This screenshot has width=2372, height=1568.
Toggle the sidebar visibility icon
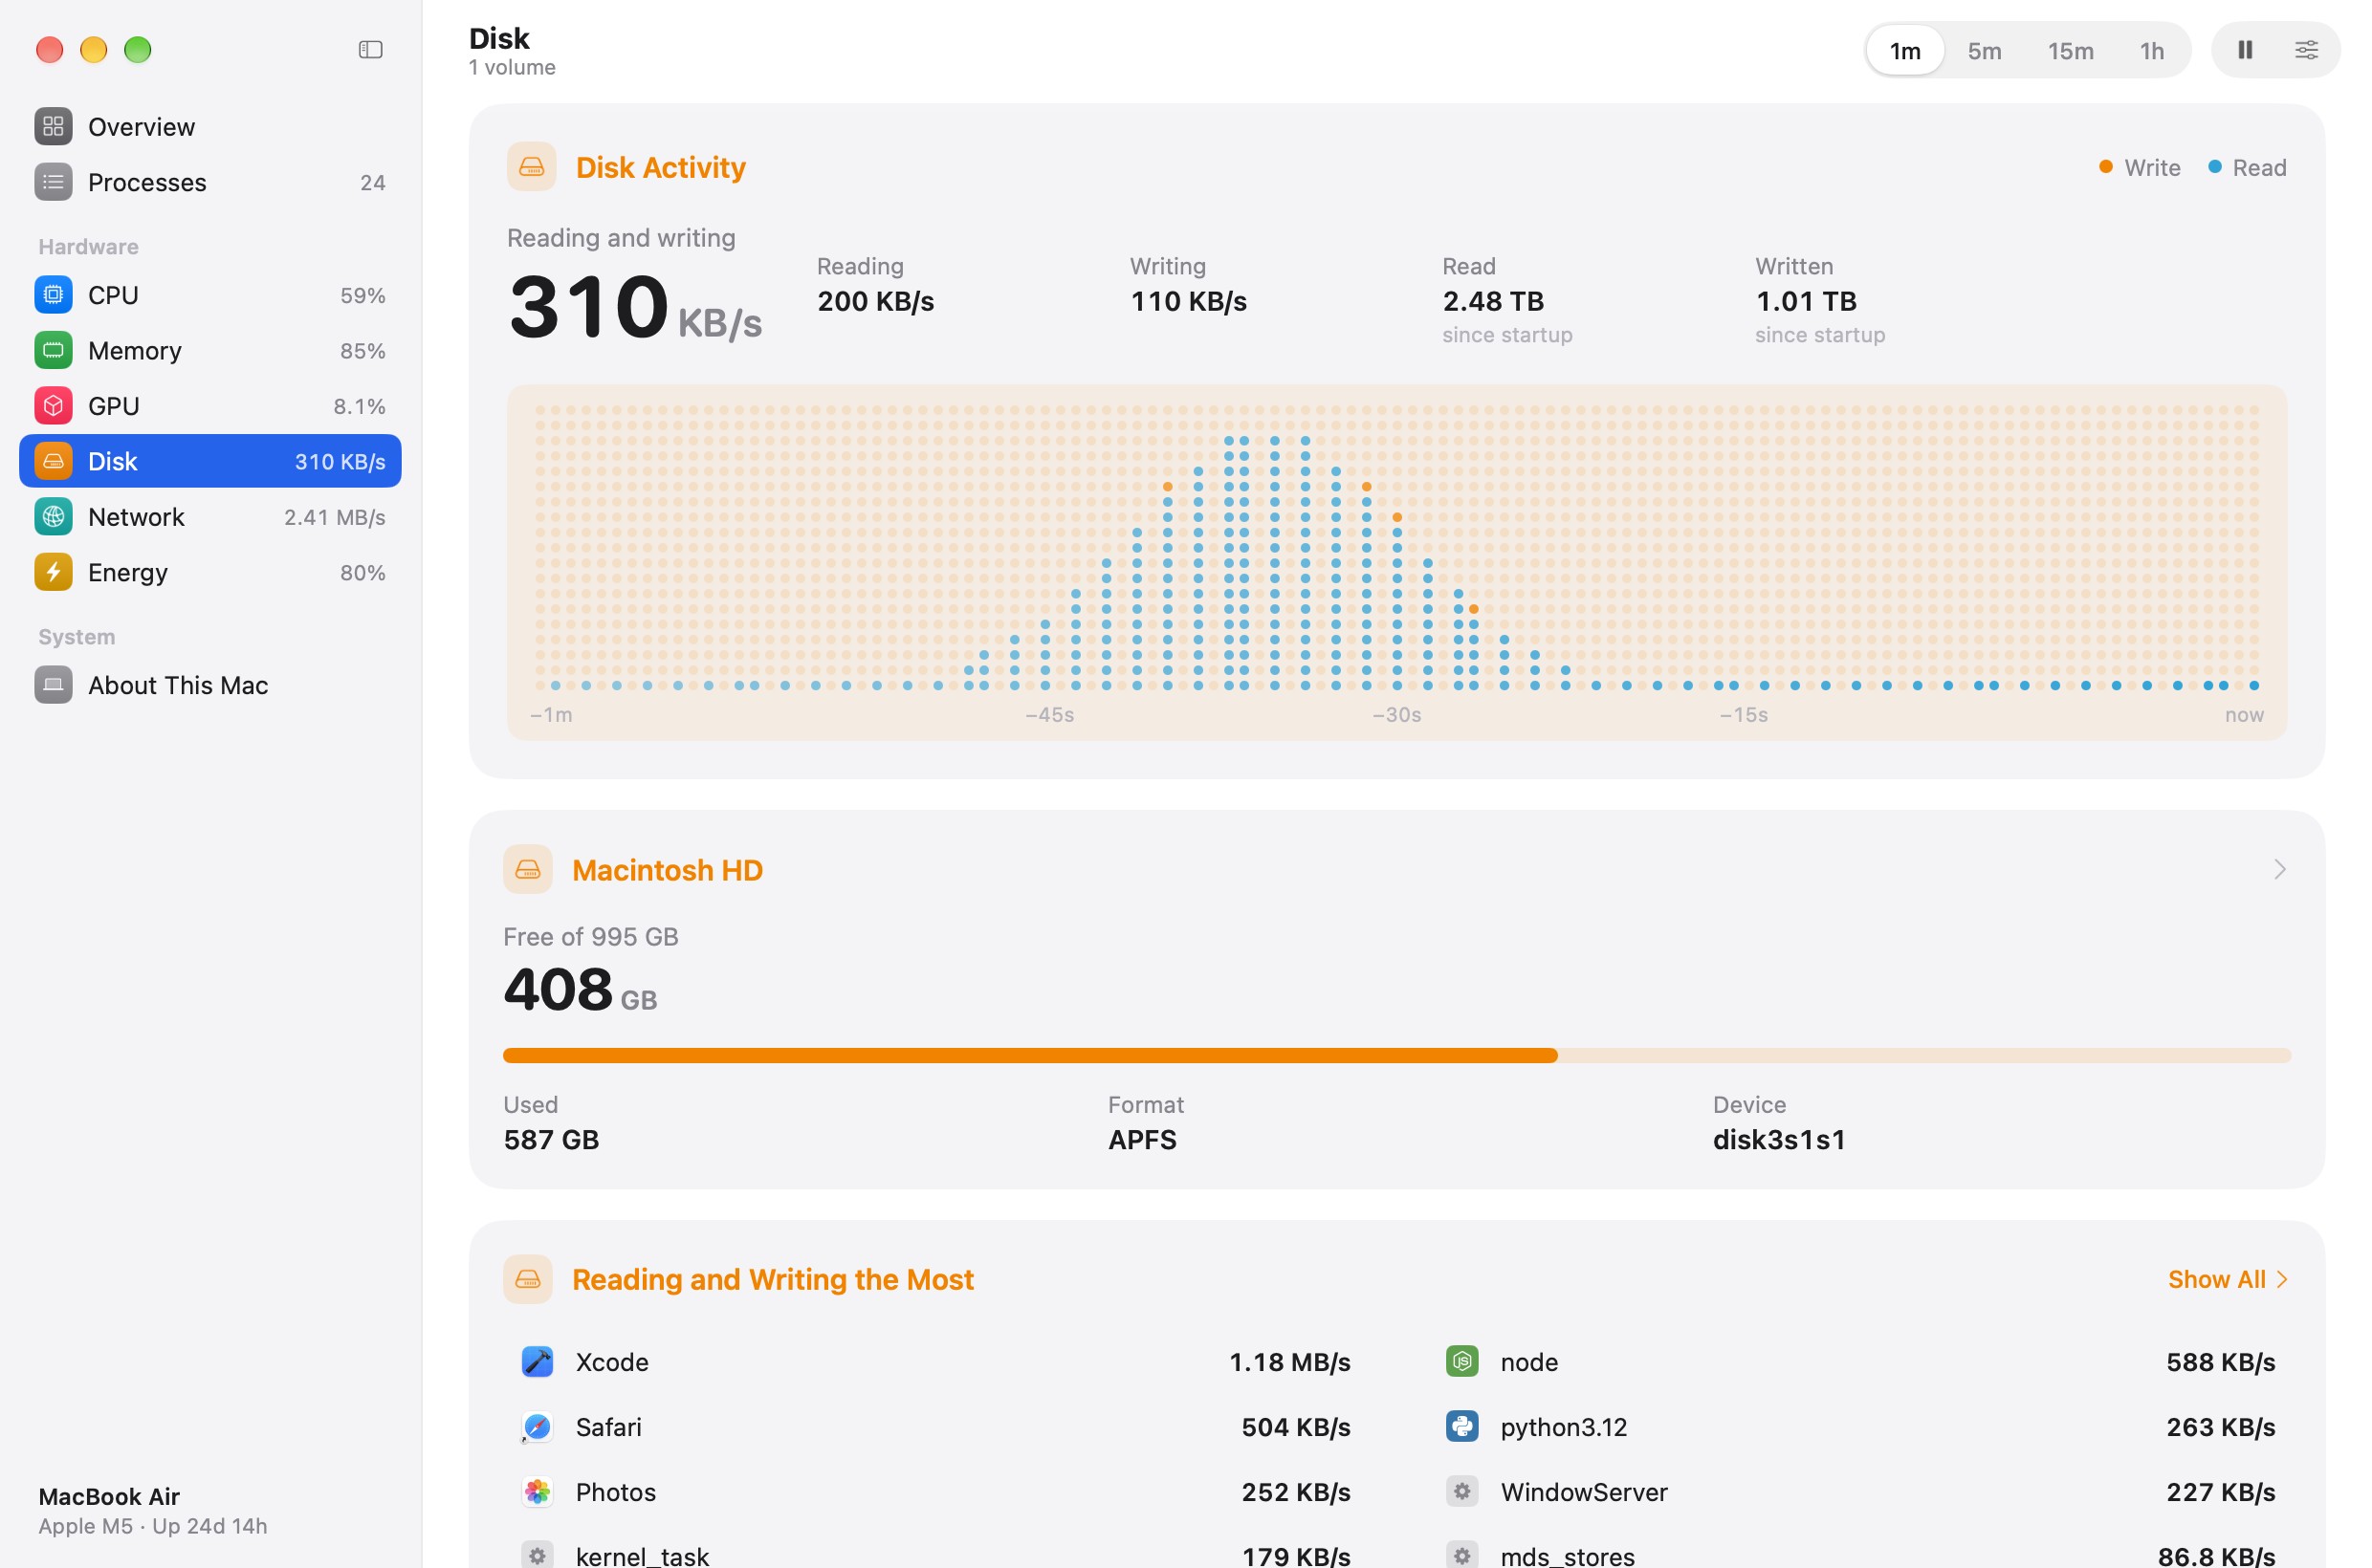tap(370, 49)
